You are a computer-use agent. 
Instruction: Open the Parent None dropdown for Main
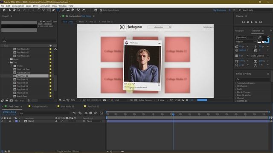click(94, 121)
